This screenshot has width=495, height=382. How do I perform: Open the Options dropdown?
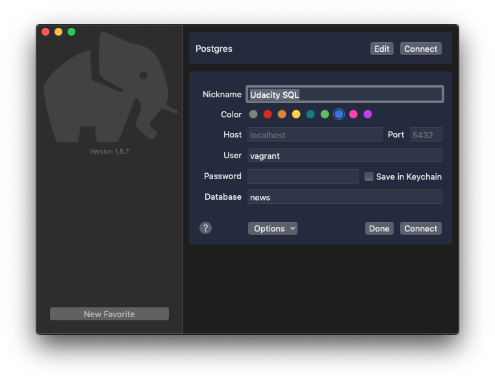[x=273, y=228]
